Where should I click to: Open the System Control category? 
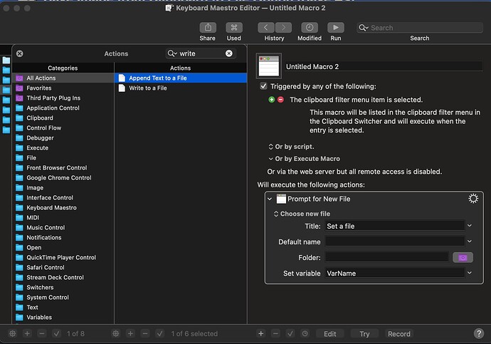(x=63, y=298)
